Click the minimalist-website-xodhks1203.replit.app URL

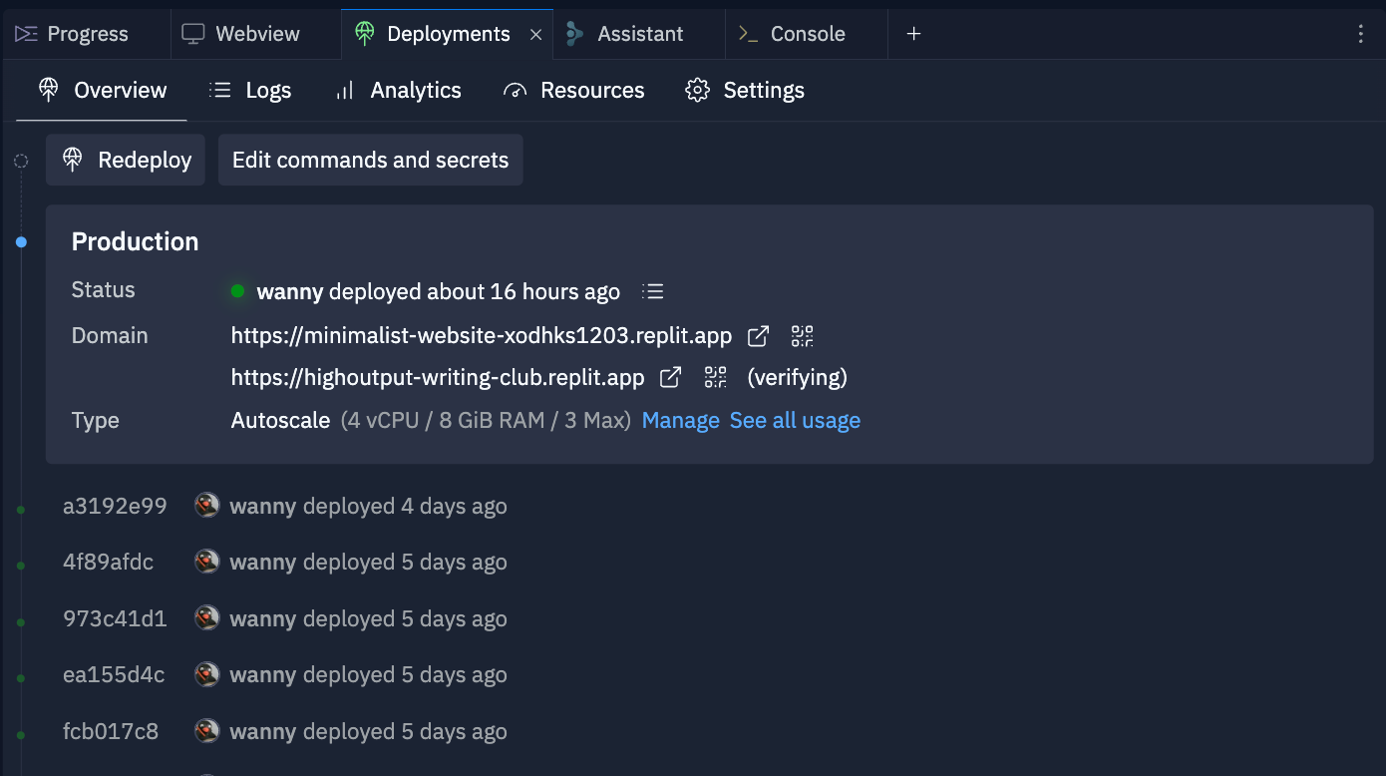[x=482, y=336]
